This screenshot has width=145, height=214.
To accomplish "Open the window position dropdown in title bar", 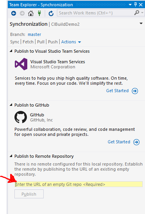I will pos(130,5).
